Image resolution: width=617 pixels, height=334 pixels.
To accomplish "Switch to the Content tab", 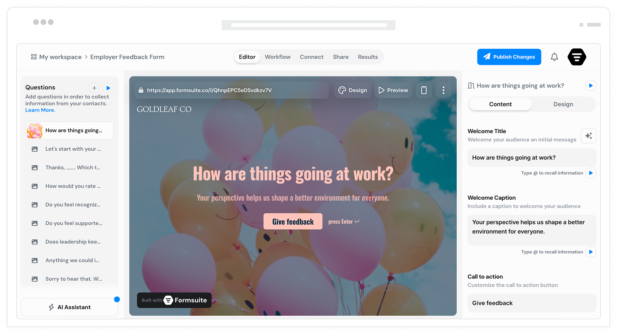I will (500, 104).
